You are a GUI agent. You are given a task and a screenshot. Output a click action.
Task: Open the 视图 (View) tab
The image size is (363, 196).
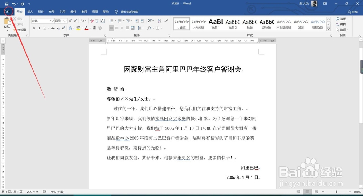pyautogui.click(x=95, y=12)
